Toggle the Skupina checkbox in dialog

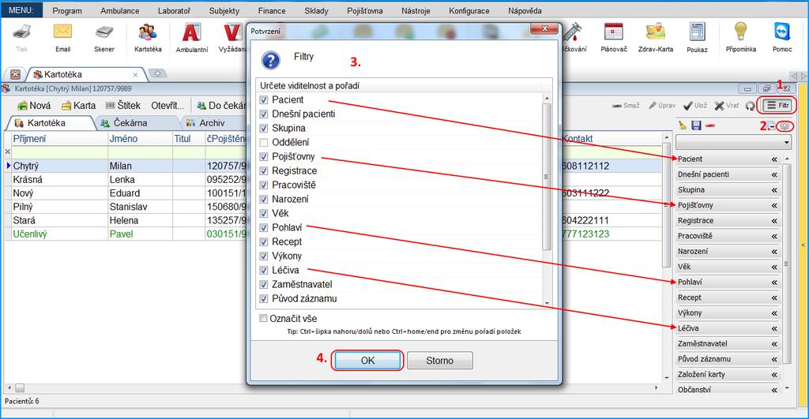tap(264, 128)
